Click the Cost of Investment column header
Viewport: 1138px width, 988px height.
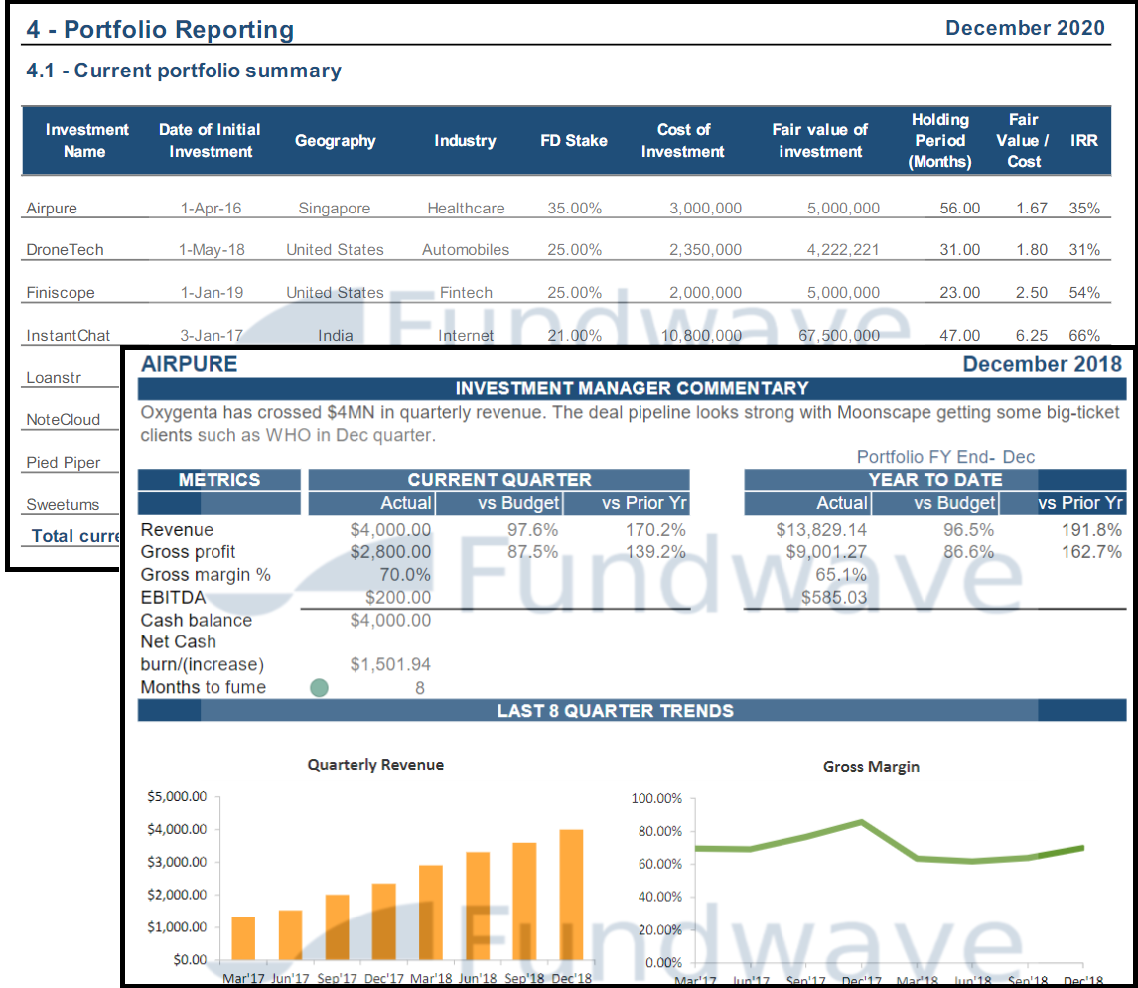pyautogui.click(x=683, y=140)
